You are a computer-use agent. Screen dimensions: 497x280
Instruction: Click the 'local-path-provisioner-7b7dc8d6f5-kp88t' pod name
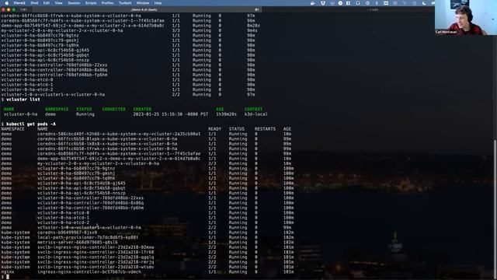[x=88, y=237]
